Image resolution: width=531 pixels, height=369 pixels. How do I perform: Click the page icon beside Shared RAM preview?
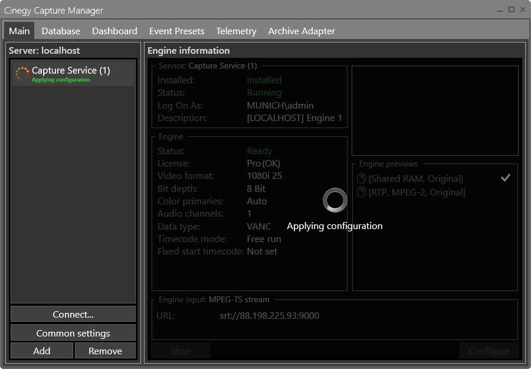360,177
